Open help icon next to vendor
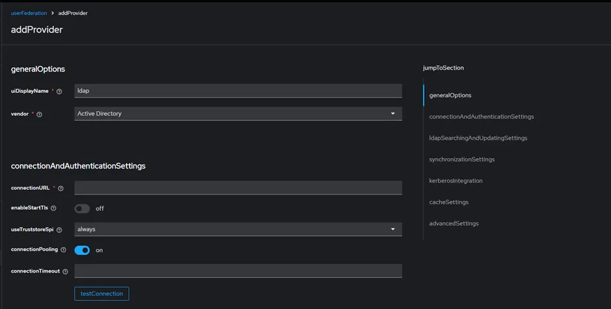611x309 pixels. pyautogui.click(x=39, y=114)
